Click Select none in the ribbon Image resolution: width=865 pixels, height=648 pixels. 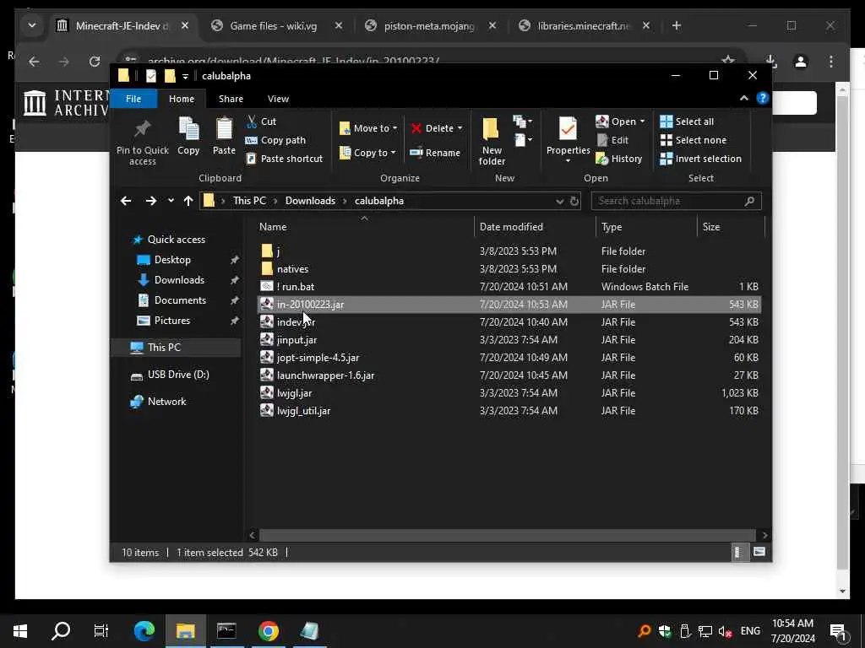coord(694,140)
